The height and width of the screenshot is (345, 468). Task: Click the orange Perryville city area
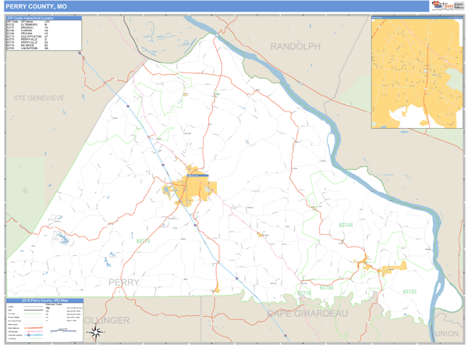188,189
